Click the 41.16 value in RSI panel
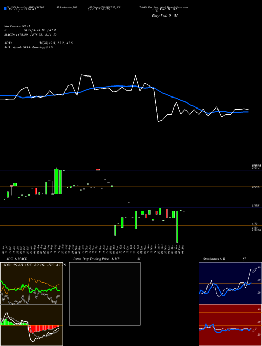Image resolution: width=262 pixels, height=346 pixels. click(256, 330)
